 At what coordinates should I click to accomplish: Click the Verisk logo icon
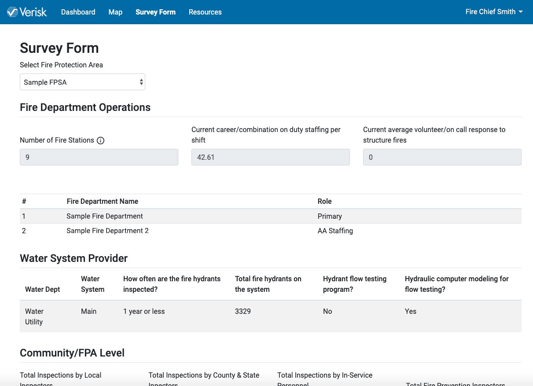[x=14, y=12]
